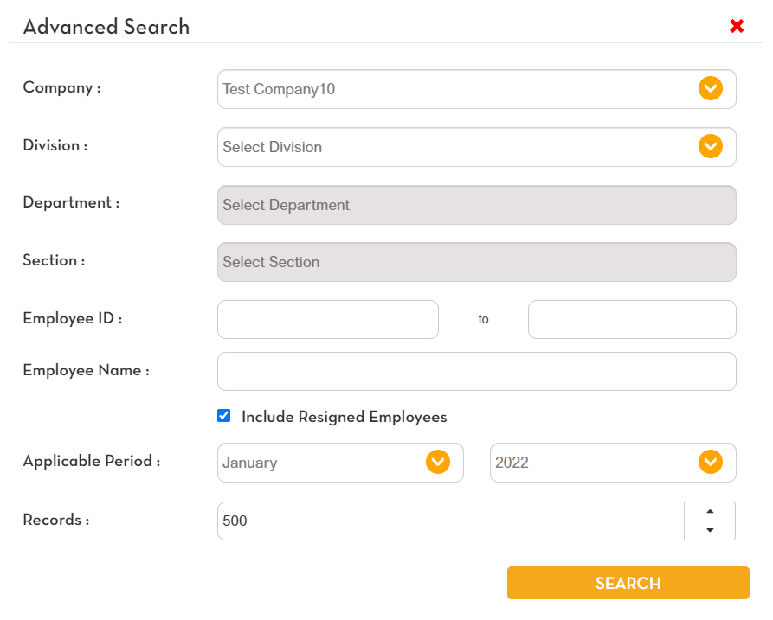Viewport: 773px width, 620px height.
Task: Click the month dropdown arrow icon
Action: tap(438, 462)
